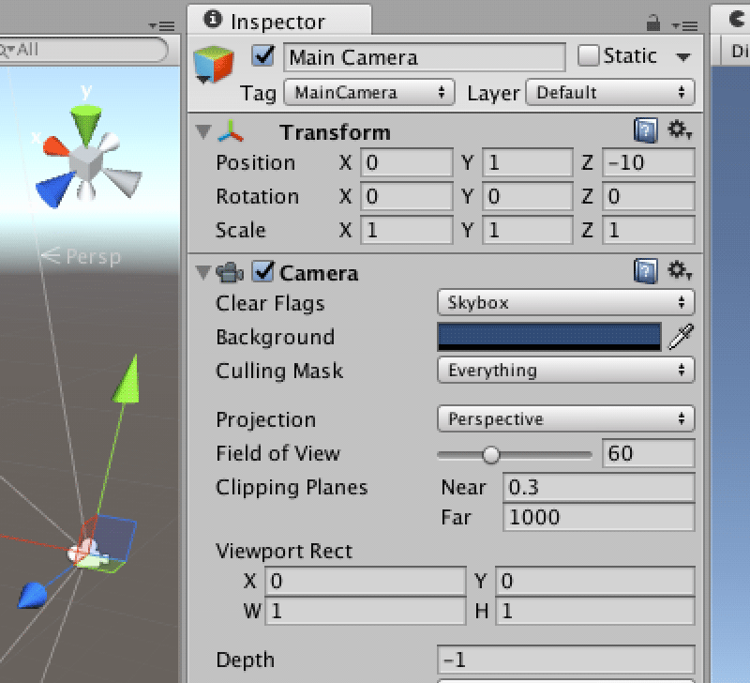Toggle the Persp projection label in Scene view

(x=82, y=256)
